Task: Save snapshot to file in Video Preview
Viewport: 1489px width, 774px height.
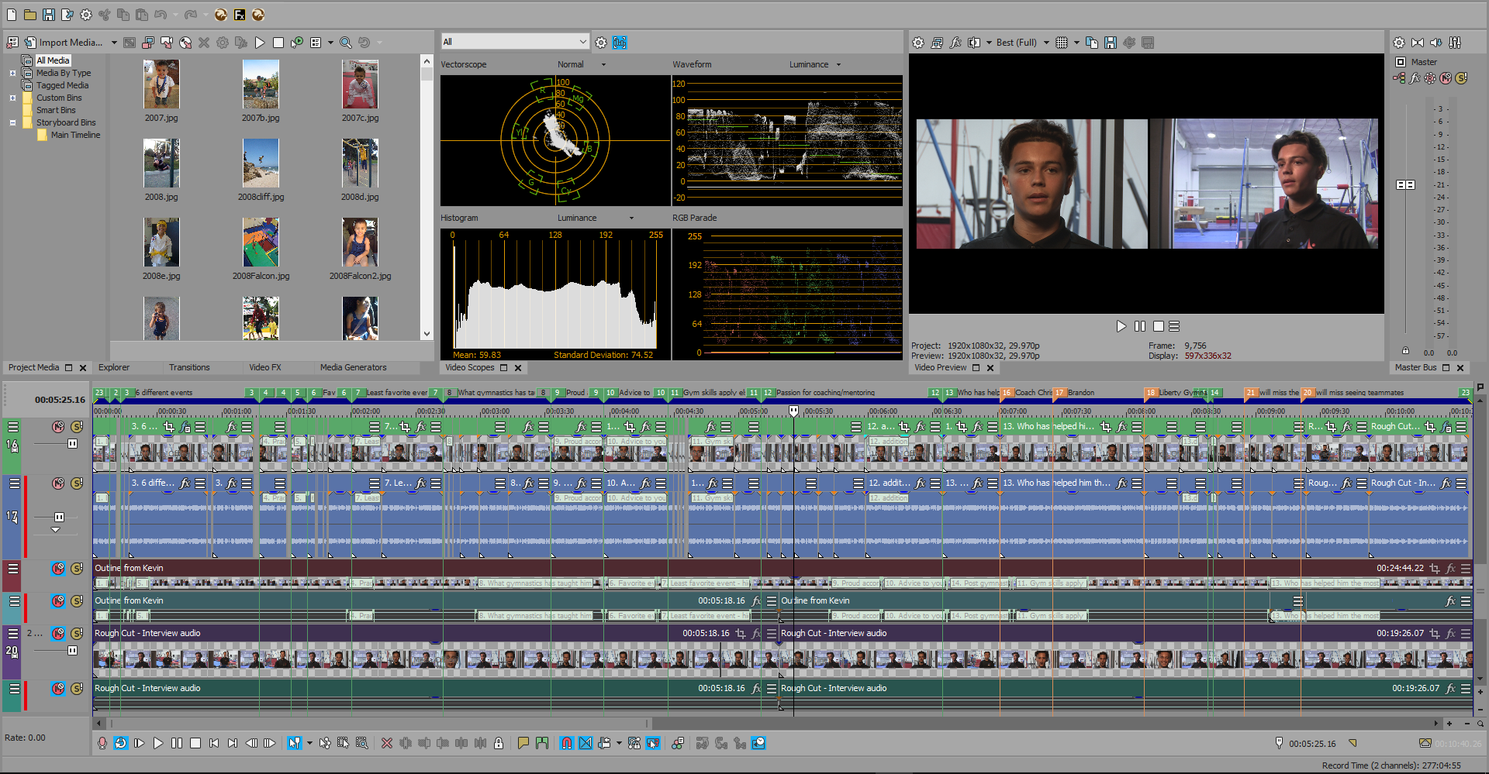Action: (x=1111, y=43)
